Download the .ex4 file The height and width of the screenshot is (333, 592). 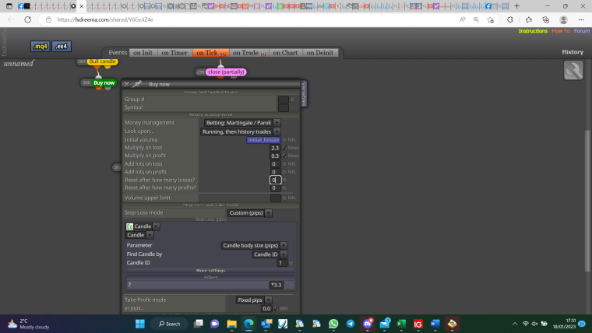point(62,47)
